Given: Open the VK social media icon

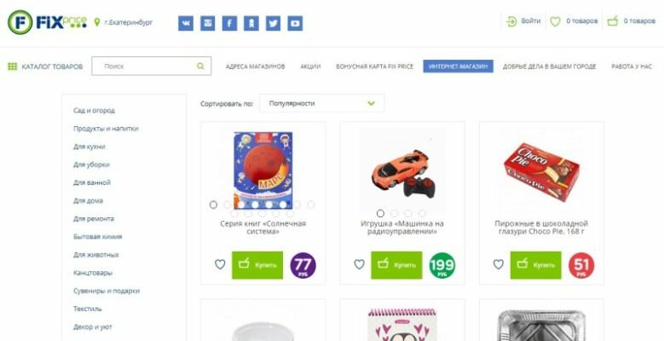Looking at the screenshot, I should pos(186,23).
